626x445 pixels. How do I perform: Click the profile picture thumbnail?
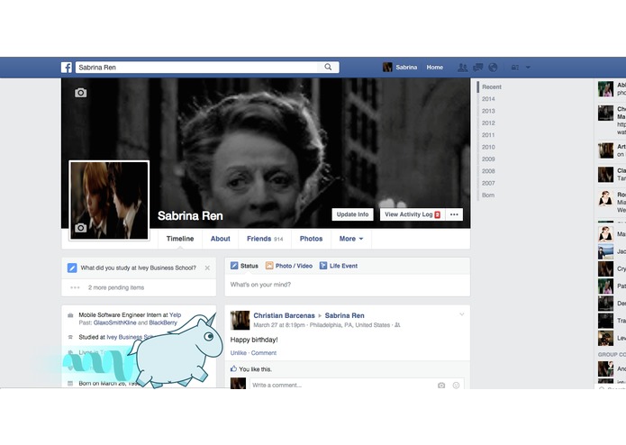click(109, 200)
